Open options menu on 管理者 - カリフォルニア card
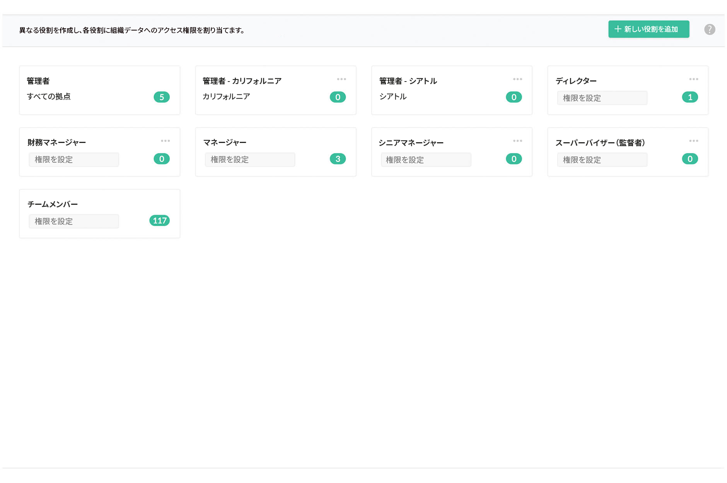The image size is (727, 483). (x=342, y=79)
